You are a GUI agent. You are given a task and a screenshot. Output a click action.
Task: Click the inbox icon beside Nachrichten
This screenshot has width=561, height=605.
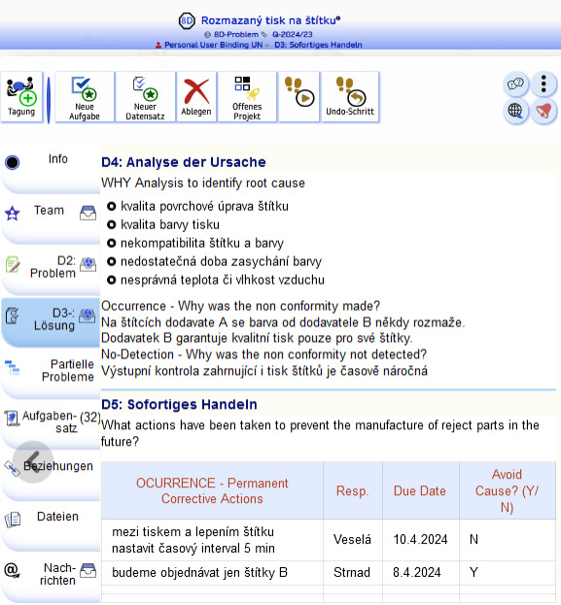(88, 570)
